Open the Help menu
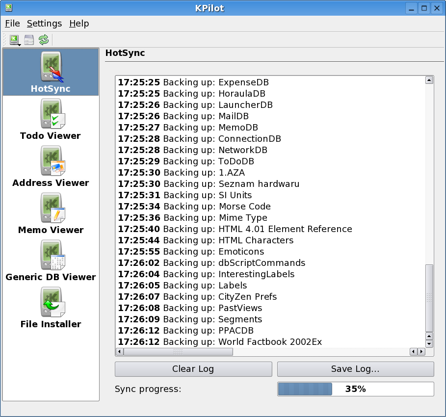Viewport: 446px width, 417px height. (79, 24)
